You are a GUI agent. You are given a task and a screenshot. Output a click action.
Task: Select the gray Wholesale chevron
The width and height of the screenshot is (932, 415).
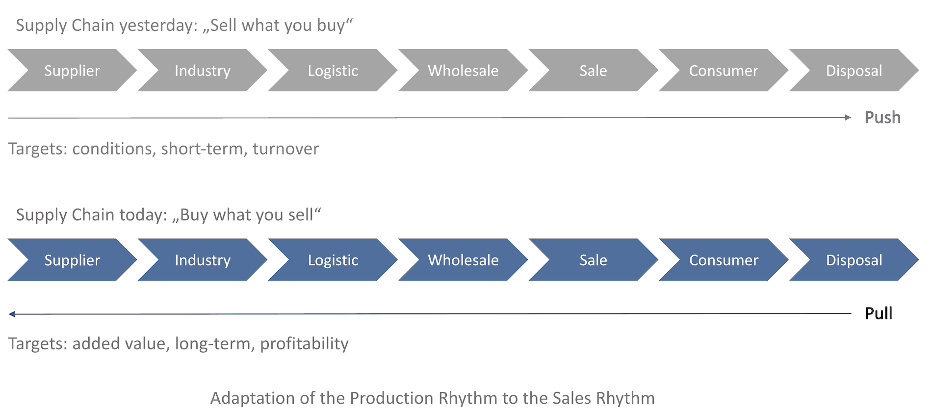coord(463,71)
